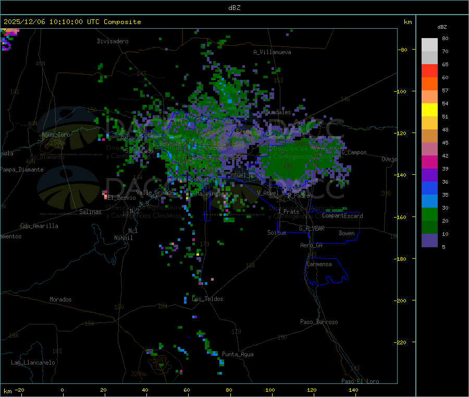Viewport: 469px width, 397px height.
Task: Pick the violet 39-36 dBZ legend swatch
Action: (x=429, y=175)
